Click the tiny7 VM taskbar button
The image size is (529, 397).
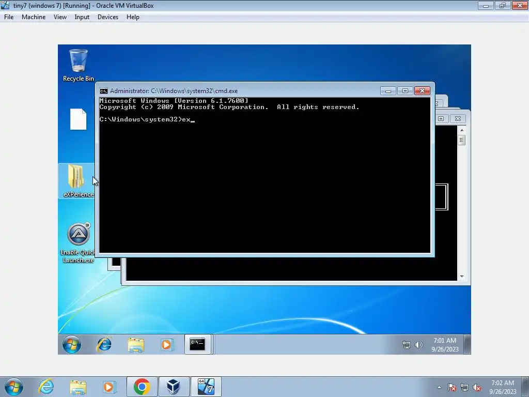coord(206,387)
